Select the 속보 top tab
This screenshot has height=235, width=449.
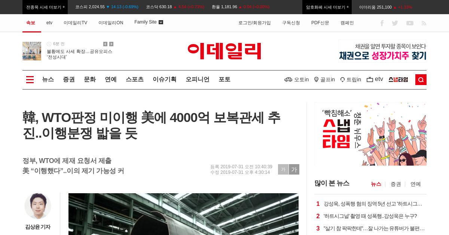(31, 23)
